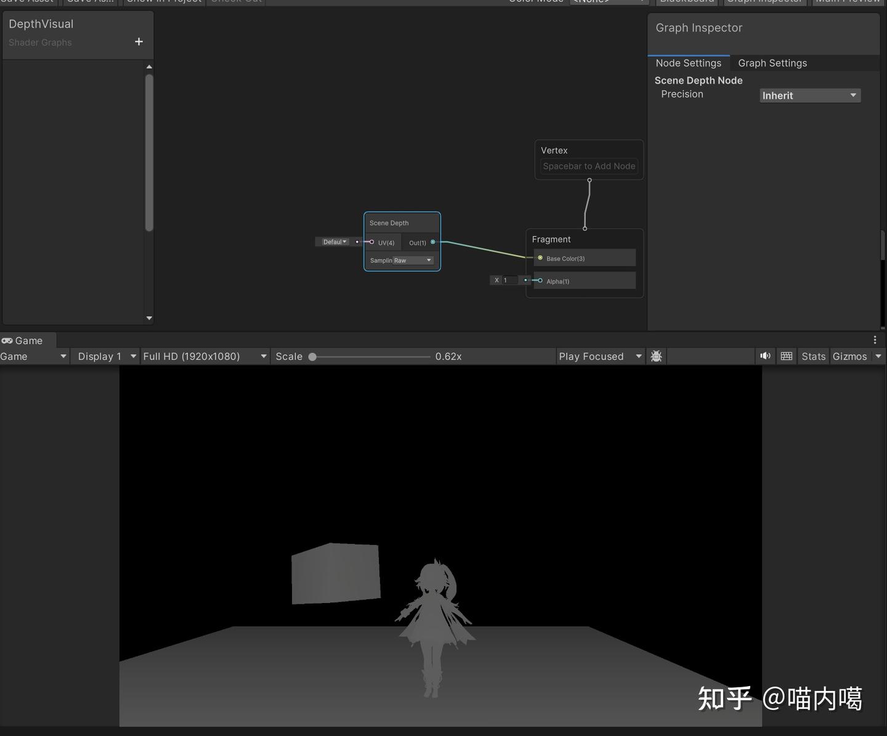This screenshot has height=736, width=887.
Task: Click the Game view controller icon on the tab
Action: tap(8, 340)
